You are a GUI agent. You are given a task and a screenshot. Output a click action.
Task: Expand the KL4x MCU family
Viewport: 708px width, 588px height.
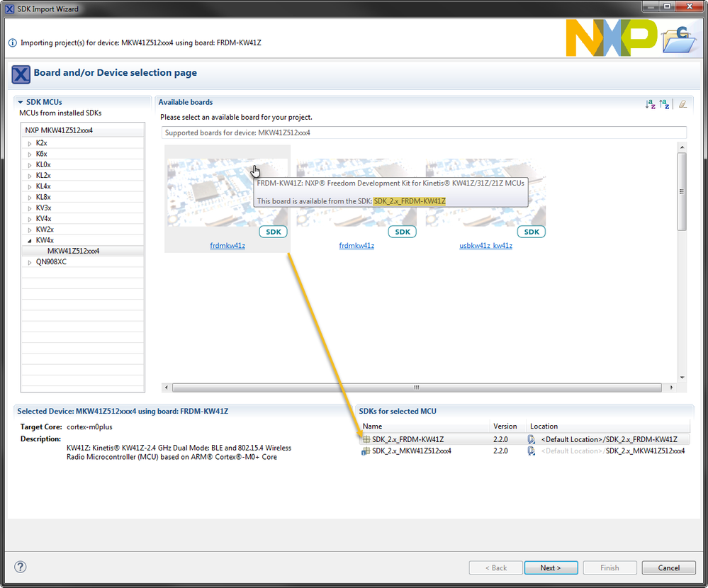pyautogui.click(x=30, y=187)
